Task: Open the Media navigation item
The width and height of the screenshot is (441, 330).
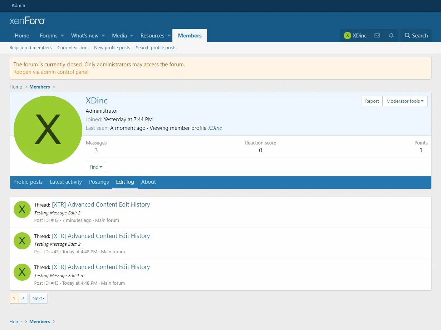Action: pos(119,36)
